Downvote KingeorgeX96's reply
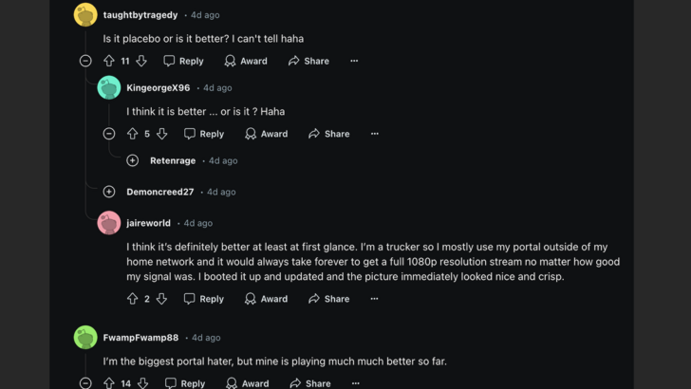Image resolution: width=691 pixels, height=389 pixels. 161,134
